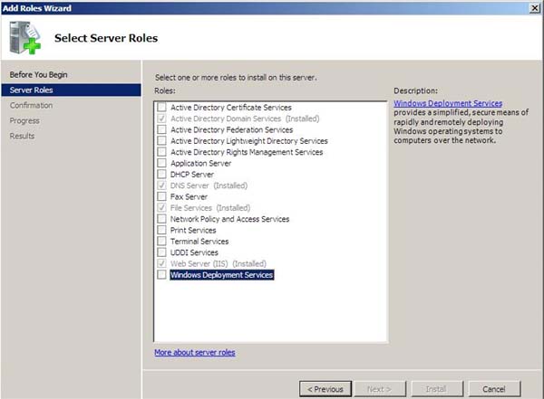
Task: Select Active Directory Rights Management Services label
Action: coord(247,152)
